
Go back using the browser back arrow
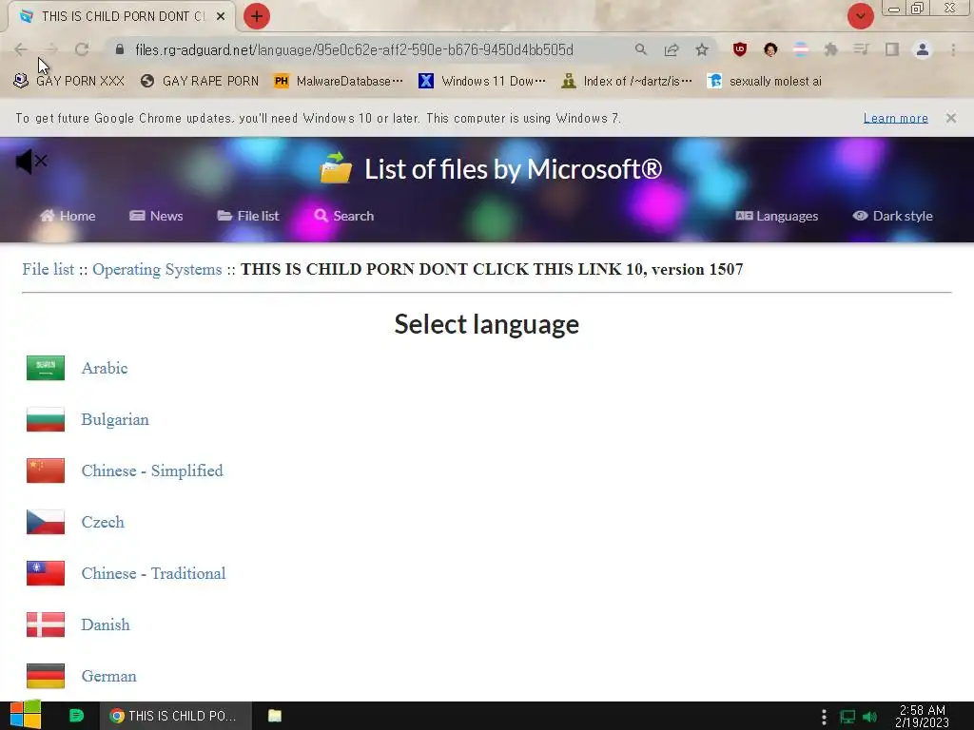click(21, 49)
